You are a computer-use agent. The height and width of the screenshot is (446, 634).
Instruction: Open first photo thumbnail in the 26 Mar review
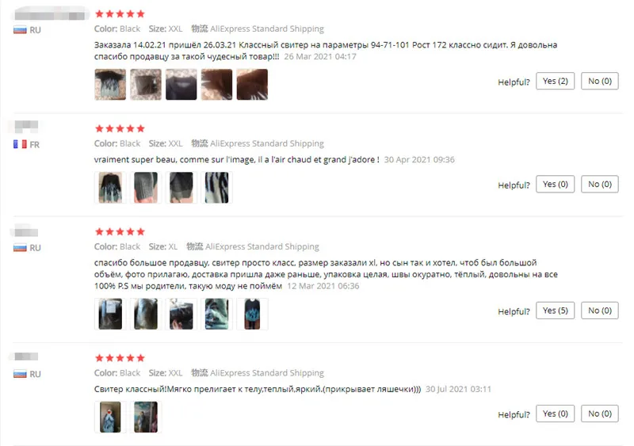tap(110, 85)
